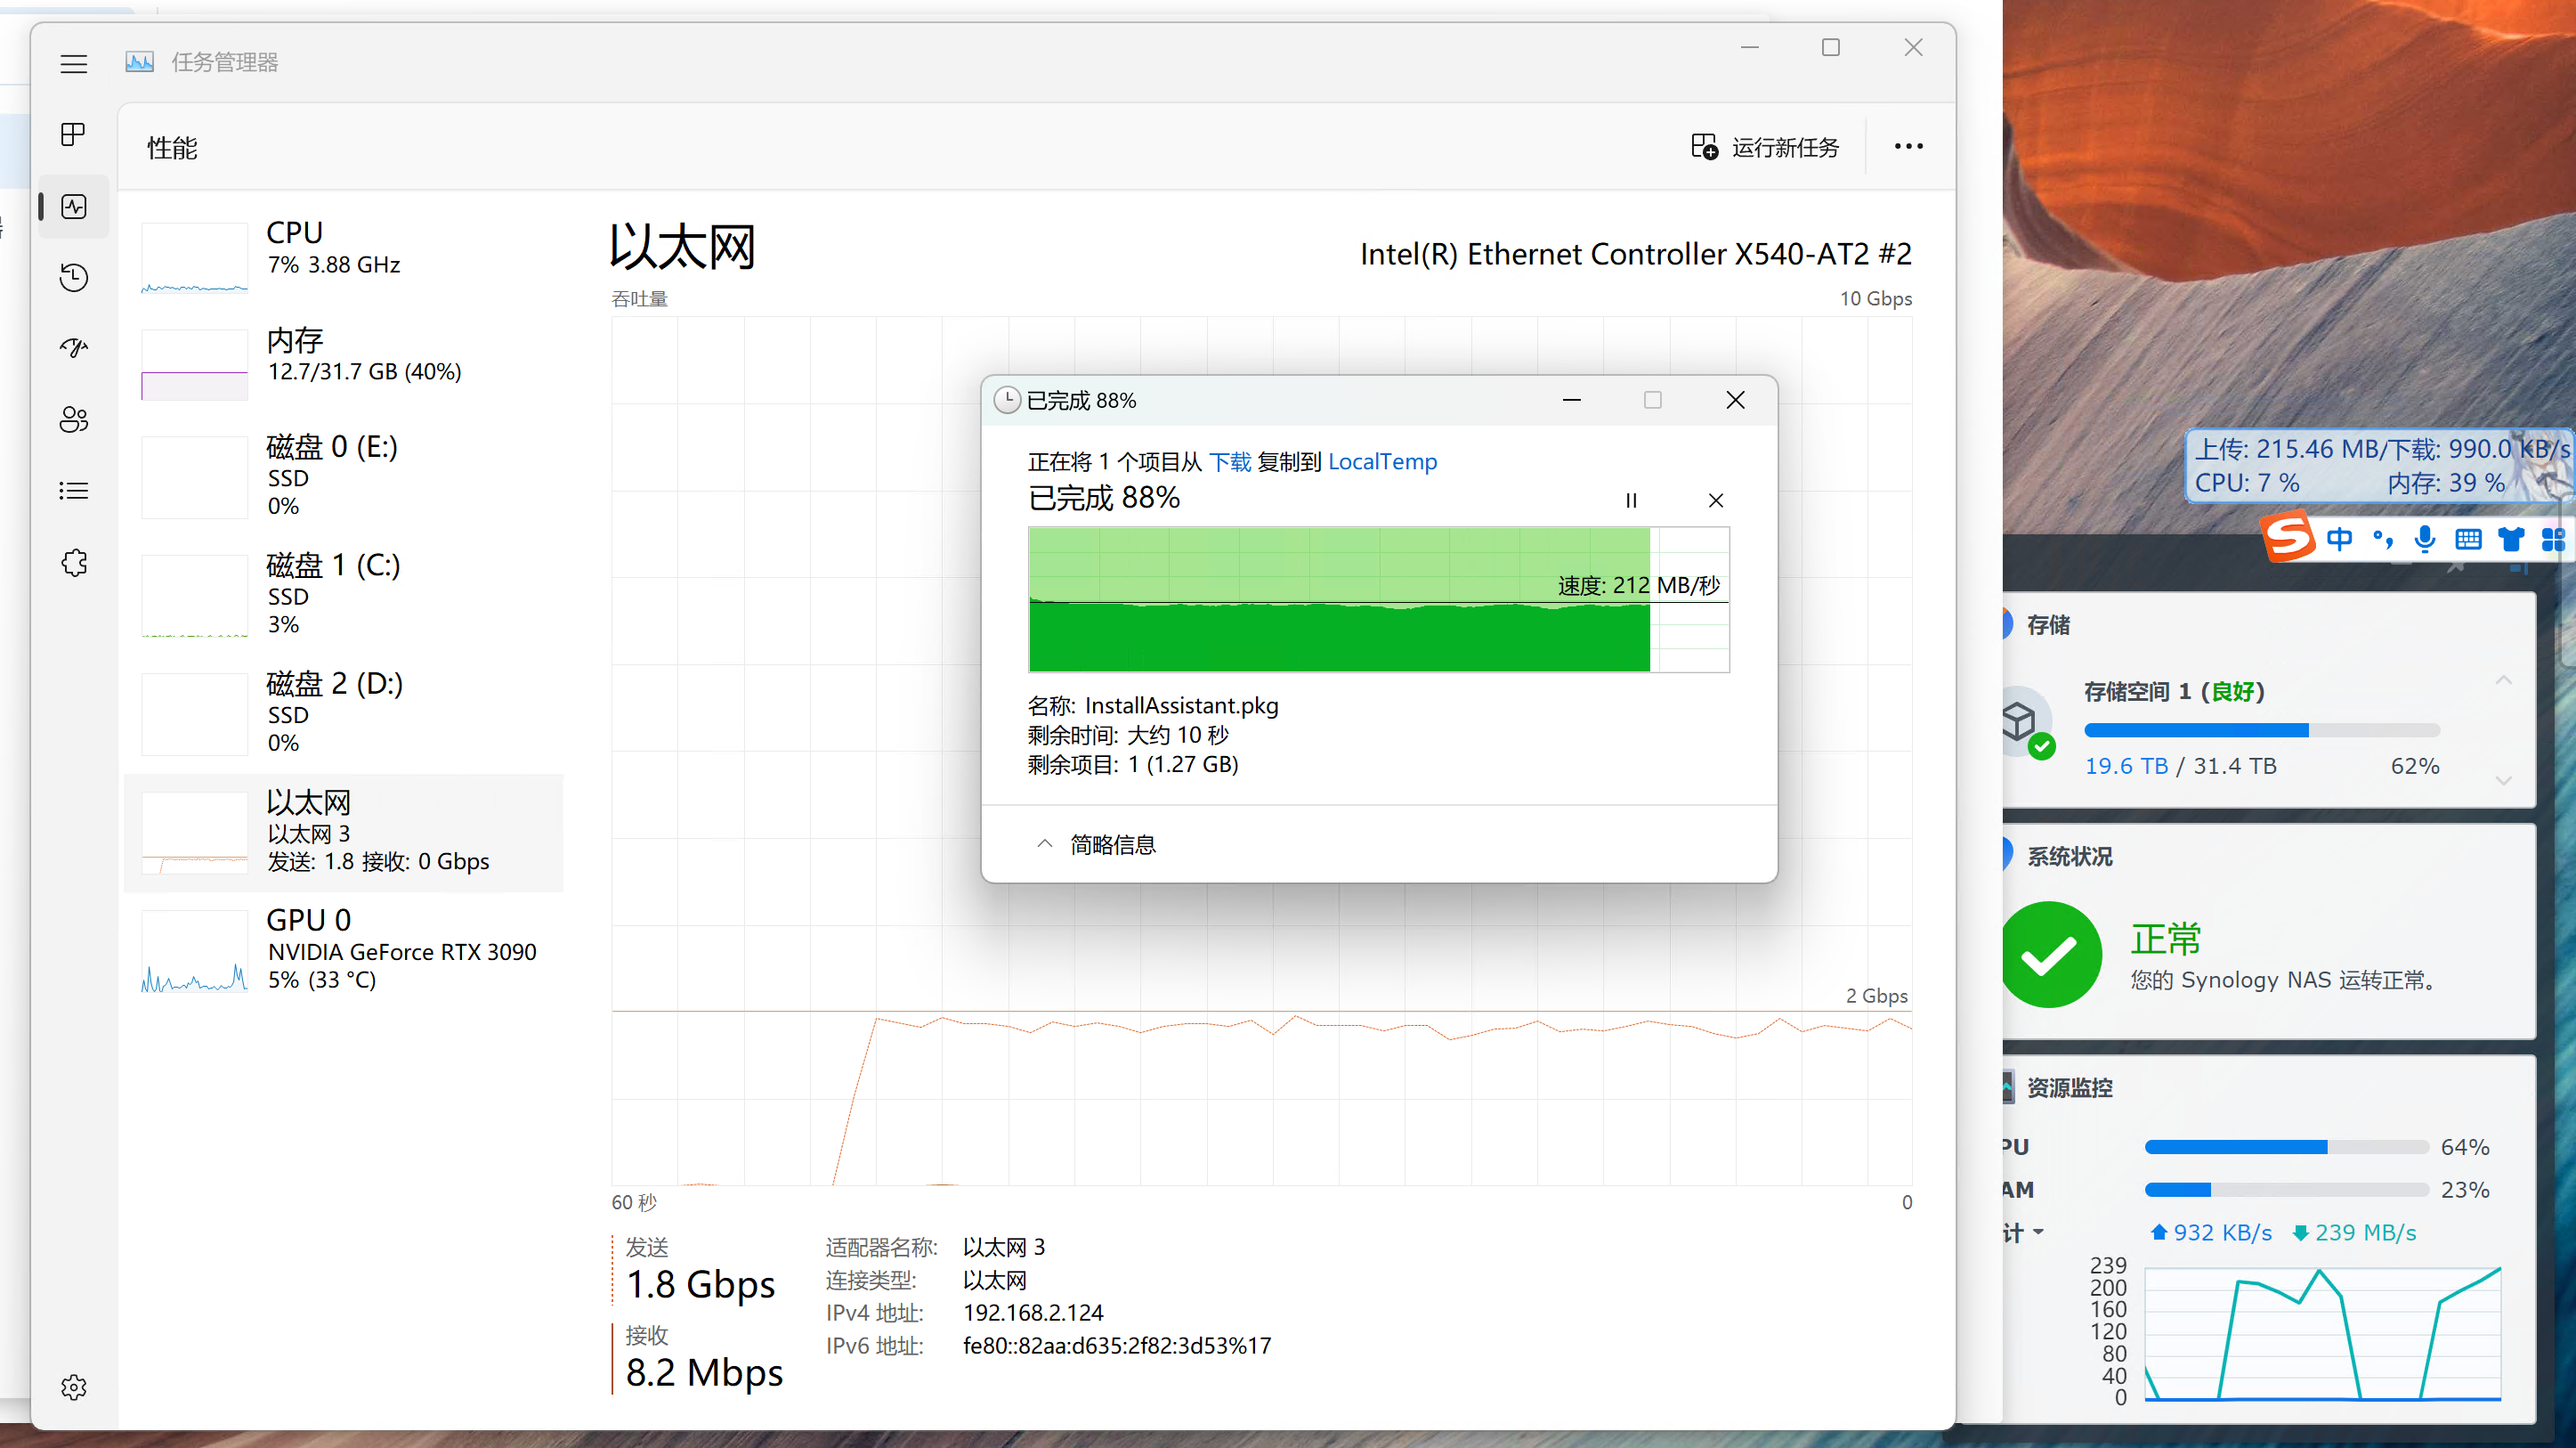The width and height of the screenshot is (2576, 1448).
Task: Pause the file copy operation
Action: tap(1631, 500)
